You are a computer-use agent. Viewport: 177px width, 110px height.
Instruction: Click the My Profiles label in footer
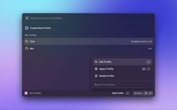click(35, 93)
